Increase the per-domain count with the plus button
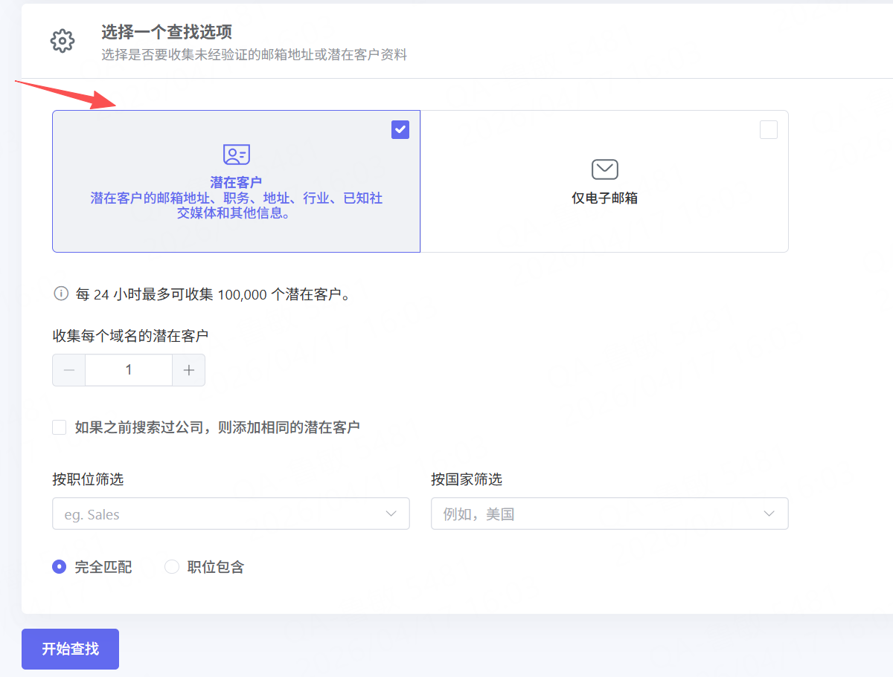 [x=188, y=370]
